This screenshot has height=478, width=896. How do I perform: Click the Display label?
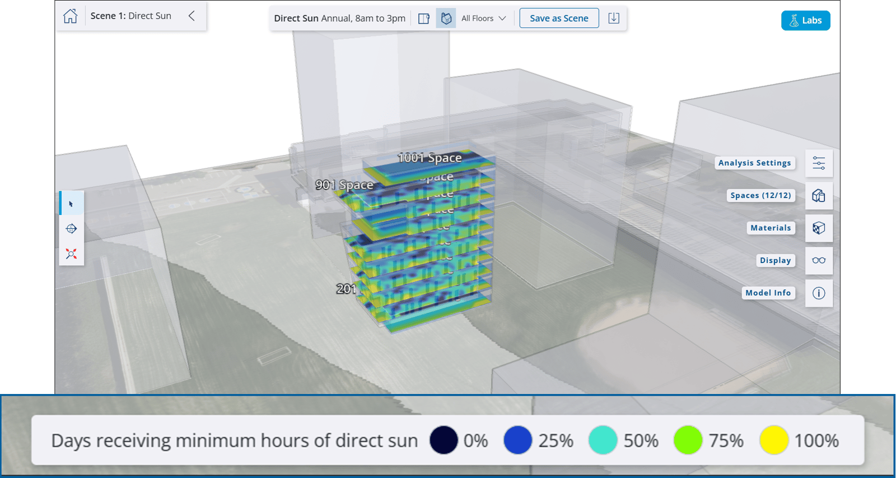click(776, 260)
